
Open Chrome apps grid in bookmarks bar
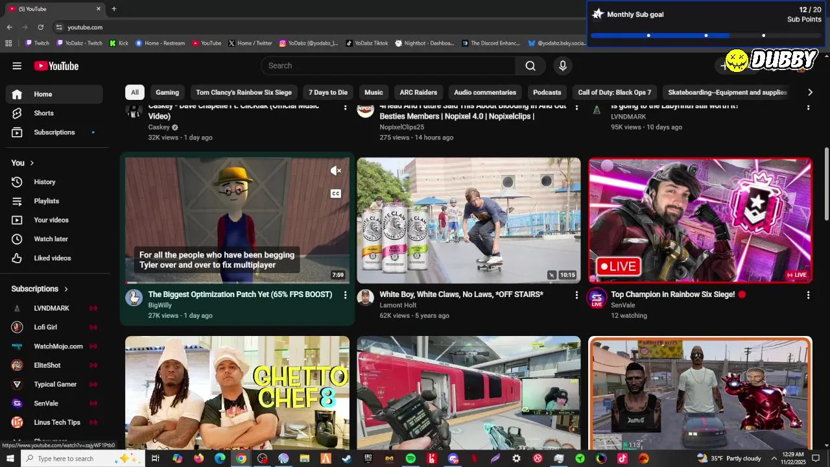tap(8, 43)
